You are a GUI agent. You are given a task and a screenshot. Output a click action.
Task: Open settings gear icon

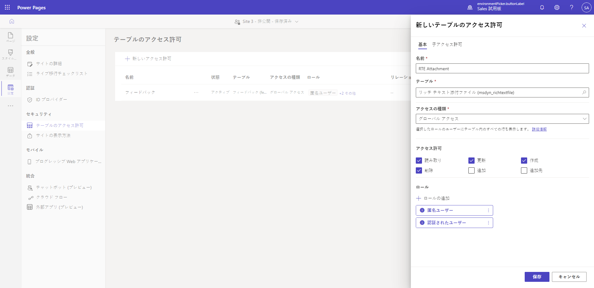(x=557, y=7)
